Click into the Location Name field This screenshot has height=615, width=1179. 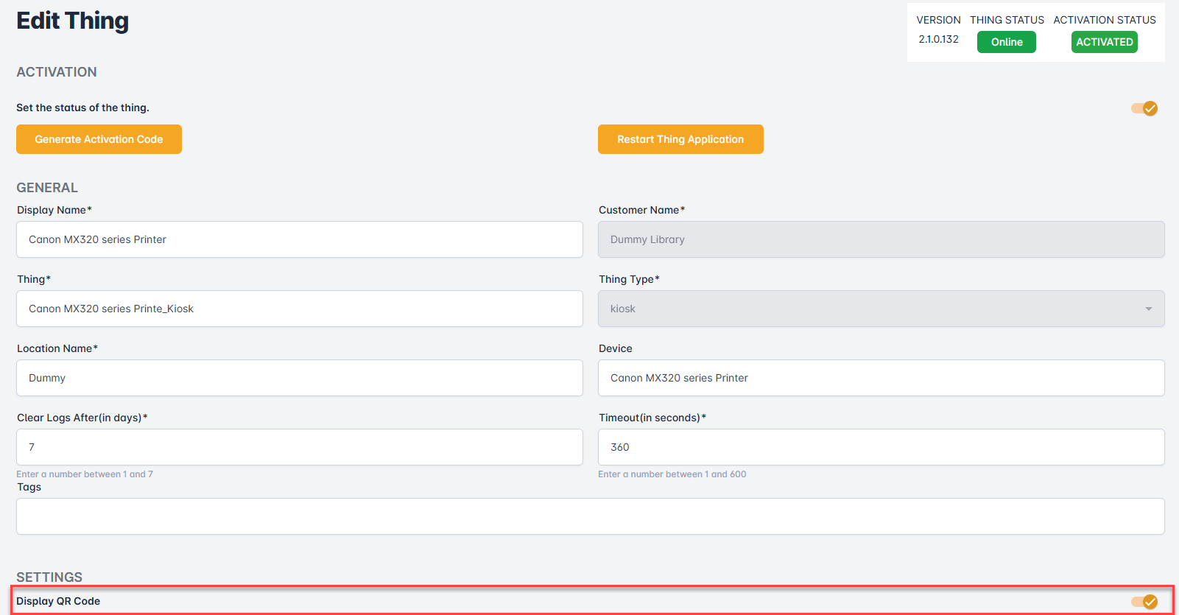pos(299,378)
